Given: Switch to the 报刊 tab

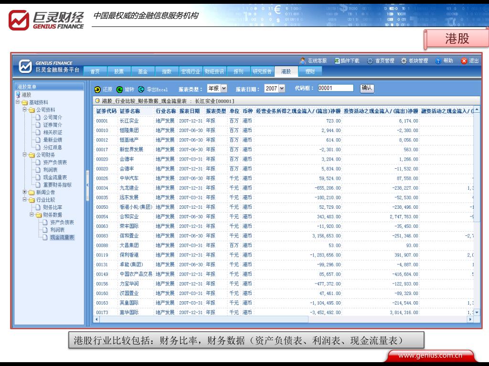Looking at the screenshot, I should pyautogui.click(x=239, y=71).
